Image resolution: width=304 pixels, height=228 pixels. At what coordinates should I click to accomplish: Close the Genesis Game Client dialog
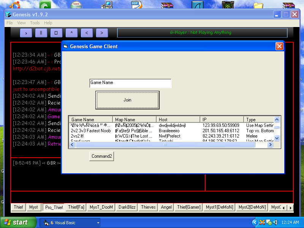(279, 46)
